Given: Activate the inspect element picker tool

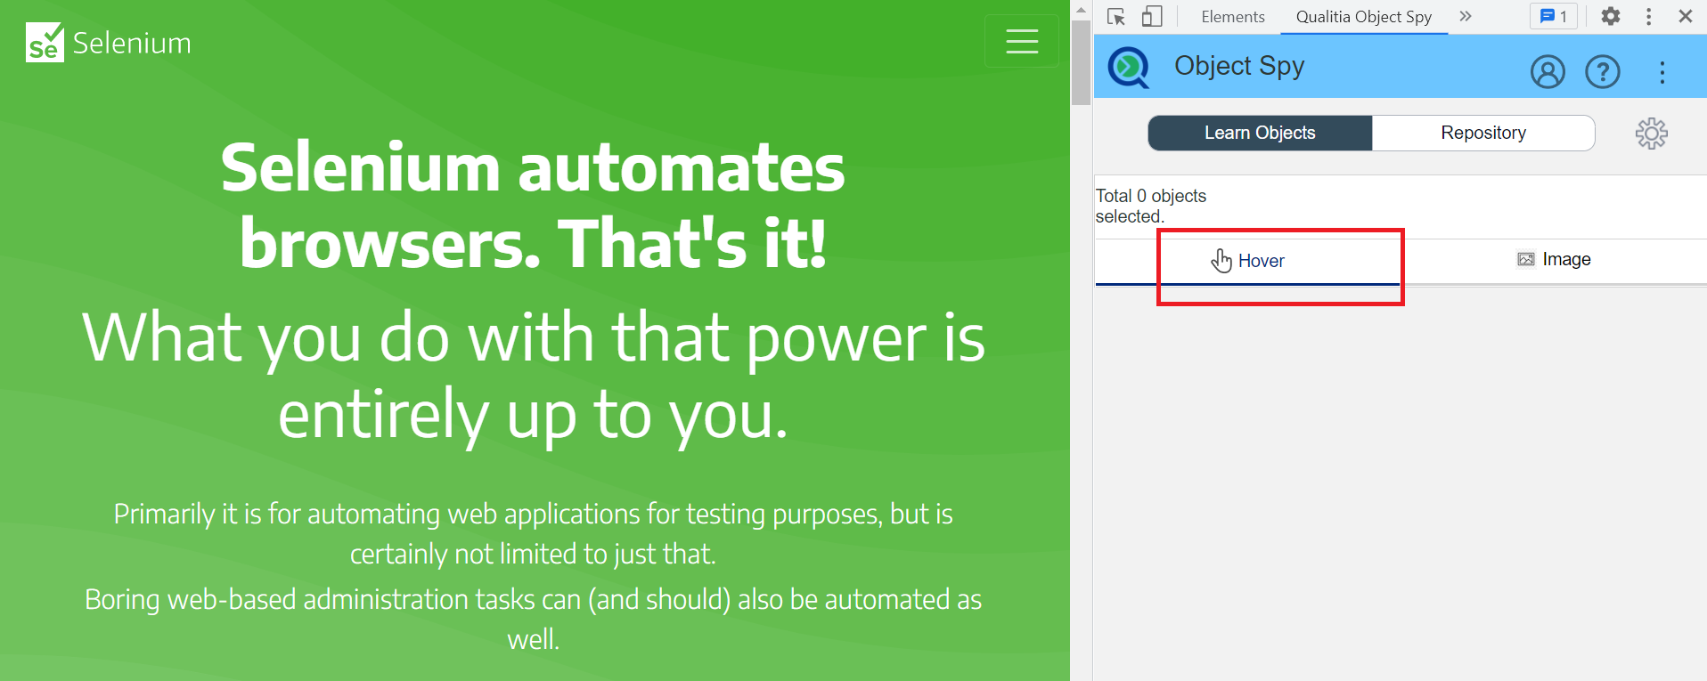Looking at the screenshot, I should coord(1115,17).
